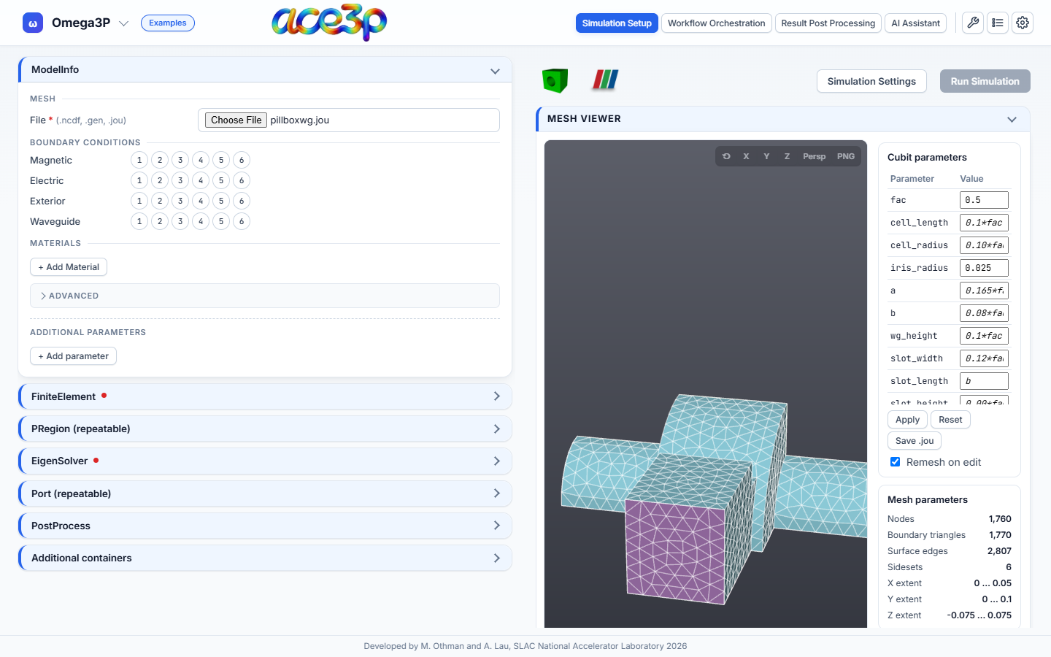1051x657 pixels.
Task: Click the ace3p rainbow logo
Action: click(x=329, y=23)
